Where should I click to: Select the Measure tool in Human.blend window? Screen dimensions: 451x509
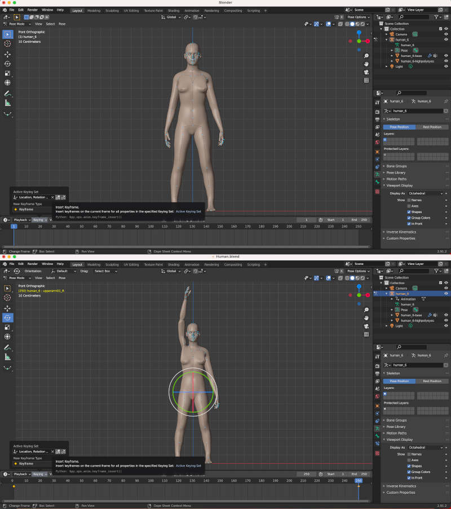pyautogui.click(x=7, y=357)
